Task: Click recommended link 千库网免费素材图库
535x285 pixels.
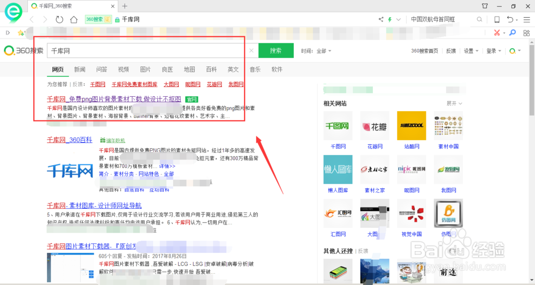Action: pyautogui.click(x=134, y=84)
